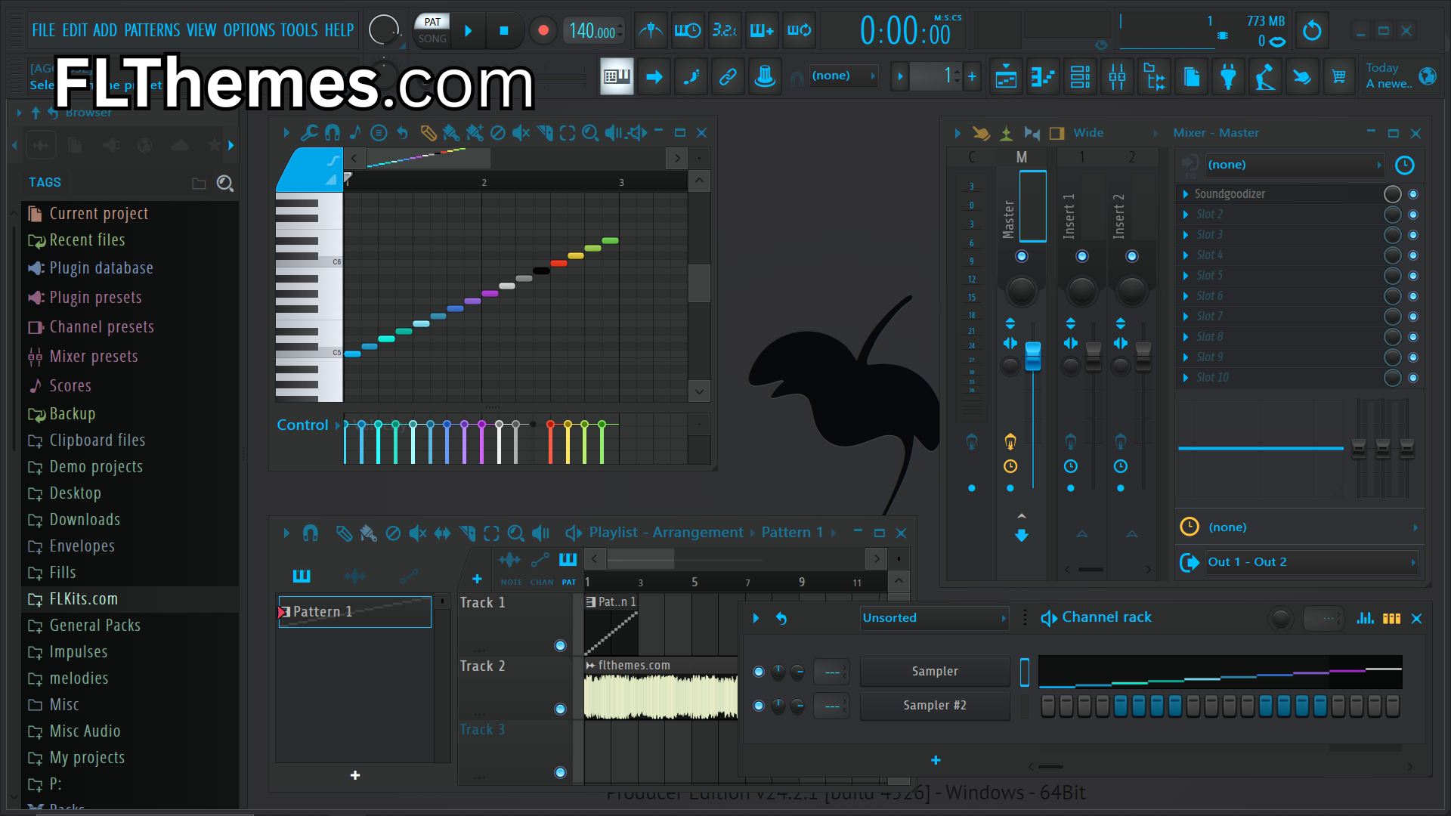The height and width of the screenshot is (816, 1451).
Task: Open the Mixer view from main toolbar
Action: click(x=1117, y=76)
